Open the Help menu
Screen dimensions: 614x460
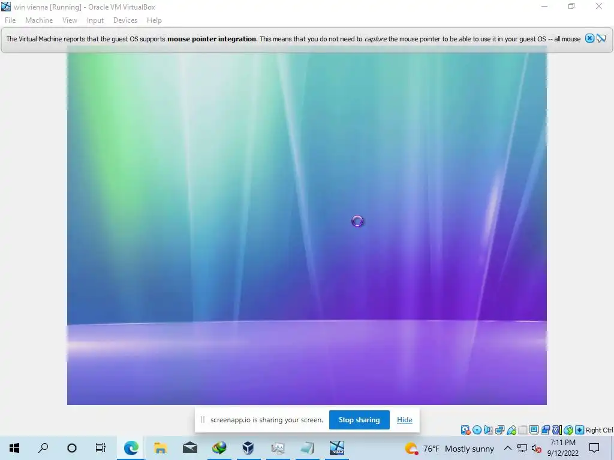(154, 20)
